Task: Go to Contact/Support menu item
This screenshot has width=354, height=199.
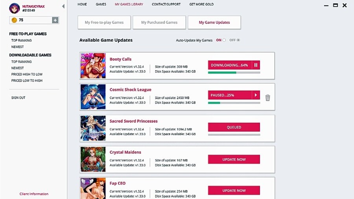Action: [x=166, y=4]
